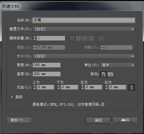Open the 模板(T)... templates button
144x134 pixels.
tap(19, 120)
